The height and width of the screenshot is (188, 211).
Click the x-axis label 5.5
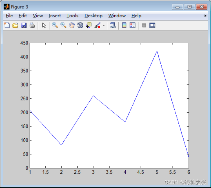[x=173, y=172]
